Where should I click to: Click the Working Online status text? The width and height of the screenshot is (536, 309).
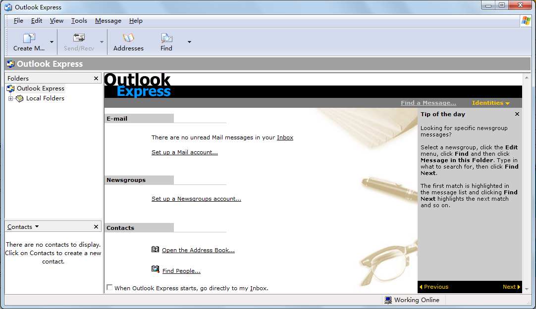click(417, 300)
